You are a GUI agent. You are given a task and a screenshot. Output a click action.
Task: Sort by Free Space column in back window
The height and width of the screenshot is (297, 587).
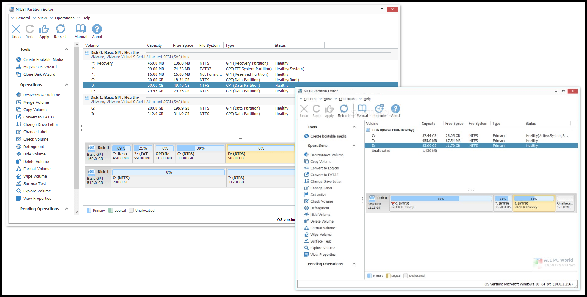[x=184, y=46]
